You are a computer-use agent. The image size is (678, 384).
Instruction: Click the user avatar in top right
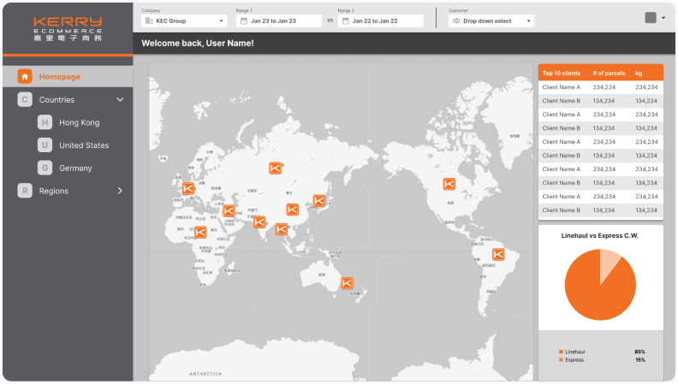pyautogui.click(x=651, y=18)
